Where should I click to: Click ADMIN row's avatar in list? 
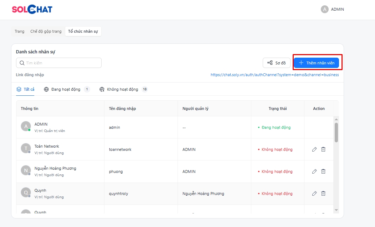click(26, 126)
